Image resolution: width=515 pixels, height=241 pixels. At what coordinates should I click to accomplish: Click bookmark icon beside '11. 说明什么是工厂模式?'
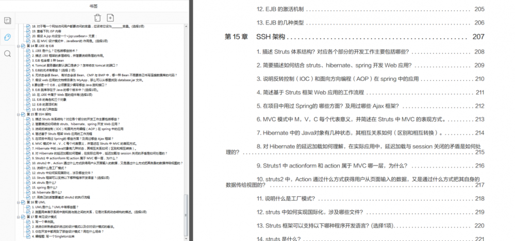(28, 168)
